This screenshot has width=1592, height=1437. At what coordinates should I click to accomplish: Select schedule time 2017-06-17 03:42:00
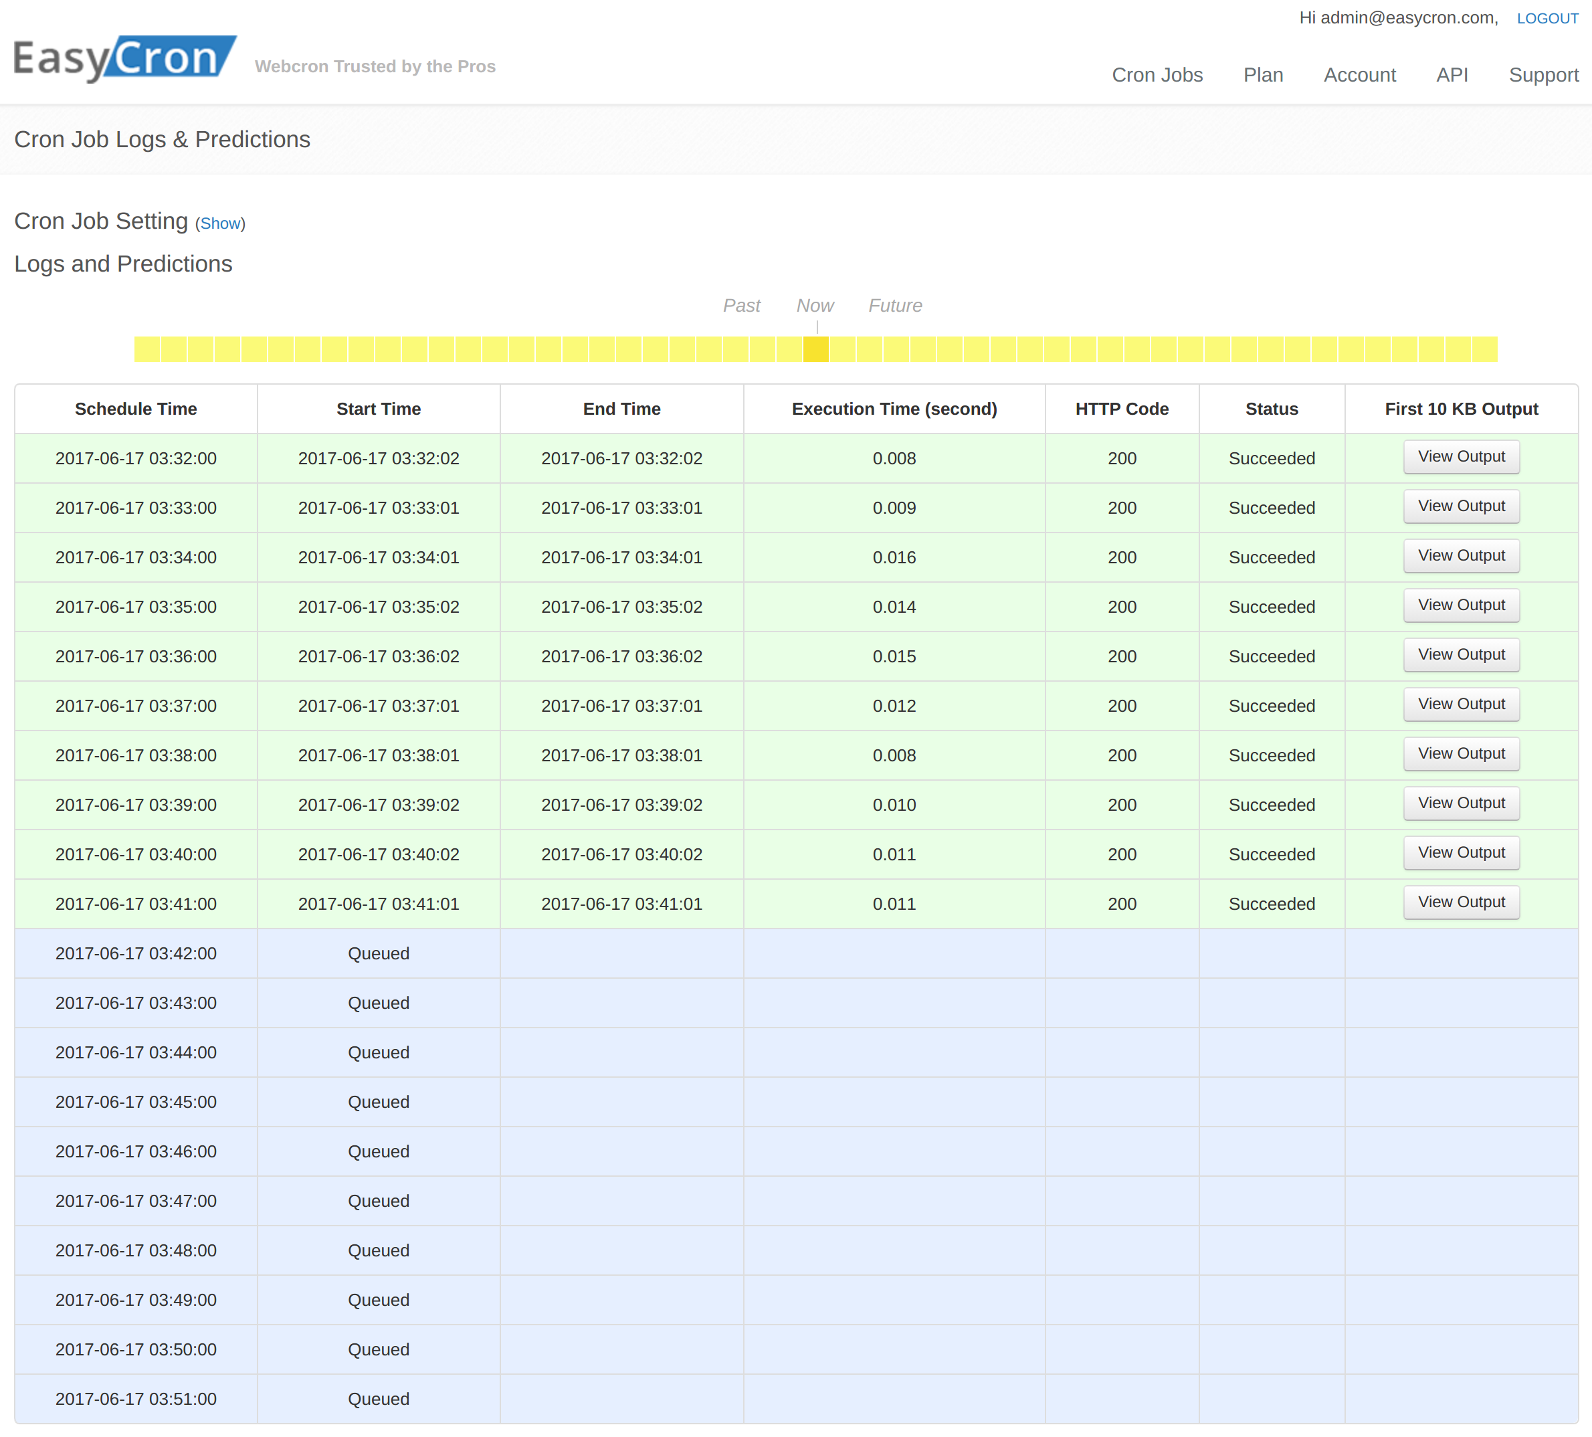pos(136,954)
